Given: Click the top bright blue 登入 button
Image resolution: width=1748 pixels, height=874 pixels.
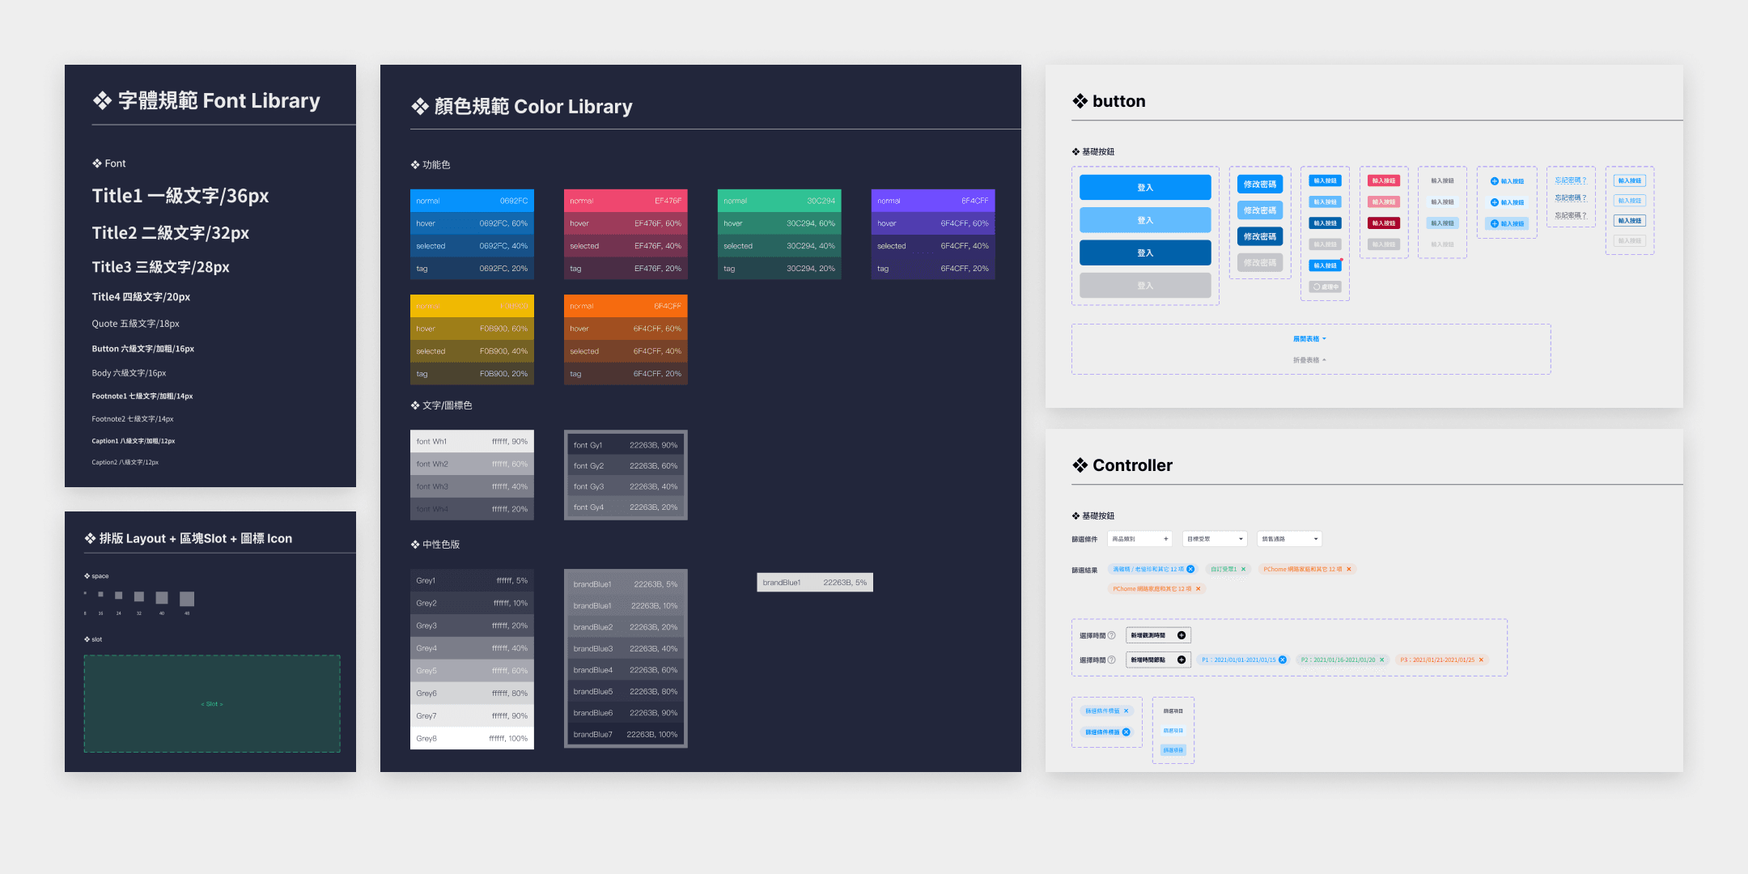Looking at the screenshot, I should [x=1145, y=188].
